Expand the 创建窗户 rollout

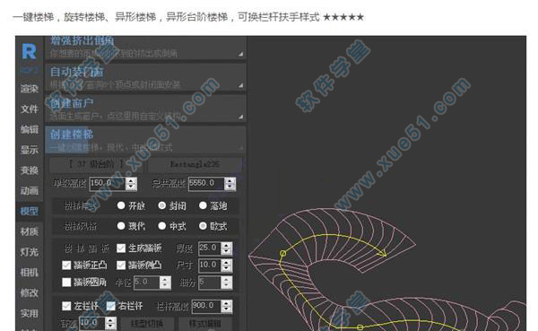coord(145,109)
